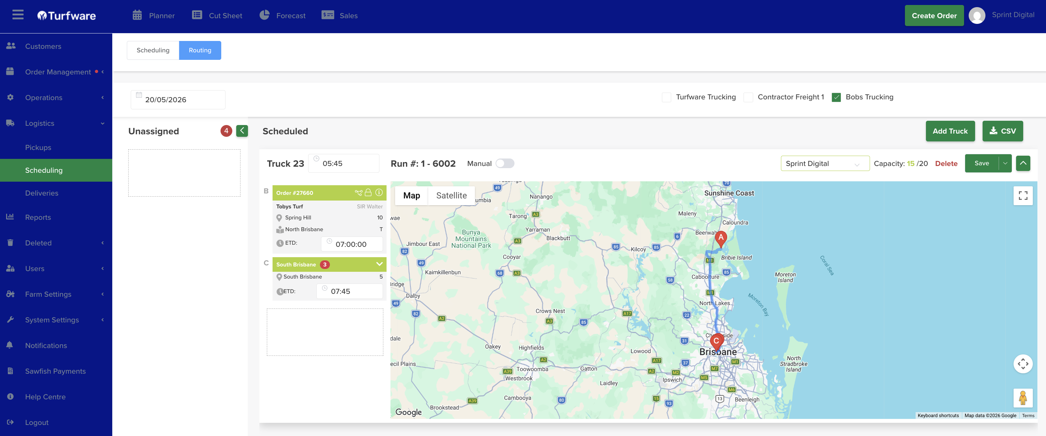Viewport: 1046px width, 436px height.
Task: Collapse the Logistics submenu
Action: (x=103, y=123)
